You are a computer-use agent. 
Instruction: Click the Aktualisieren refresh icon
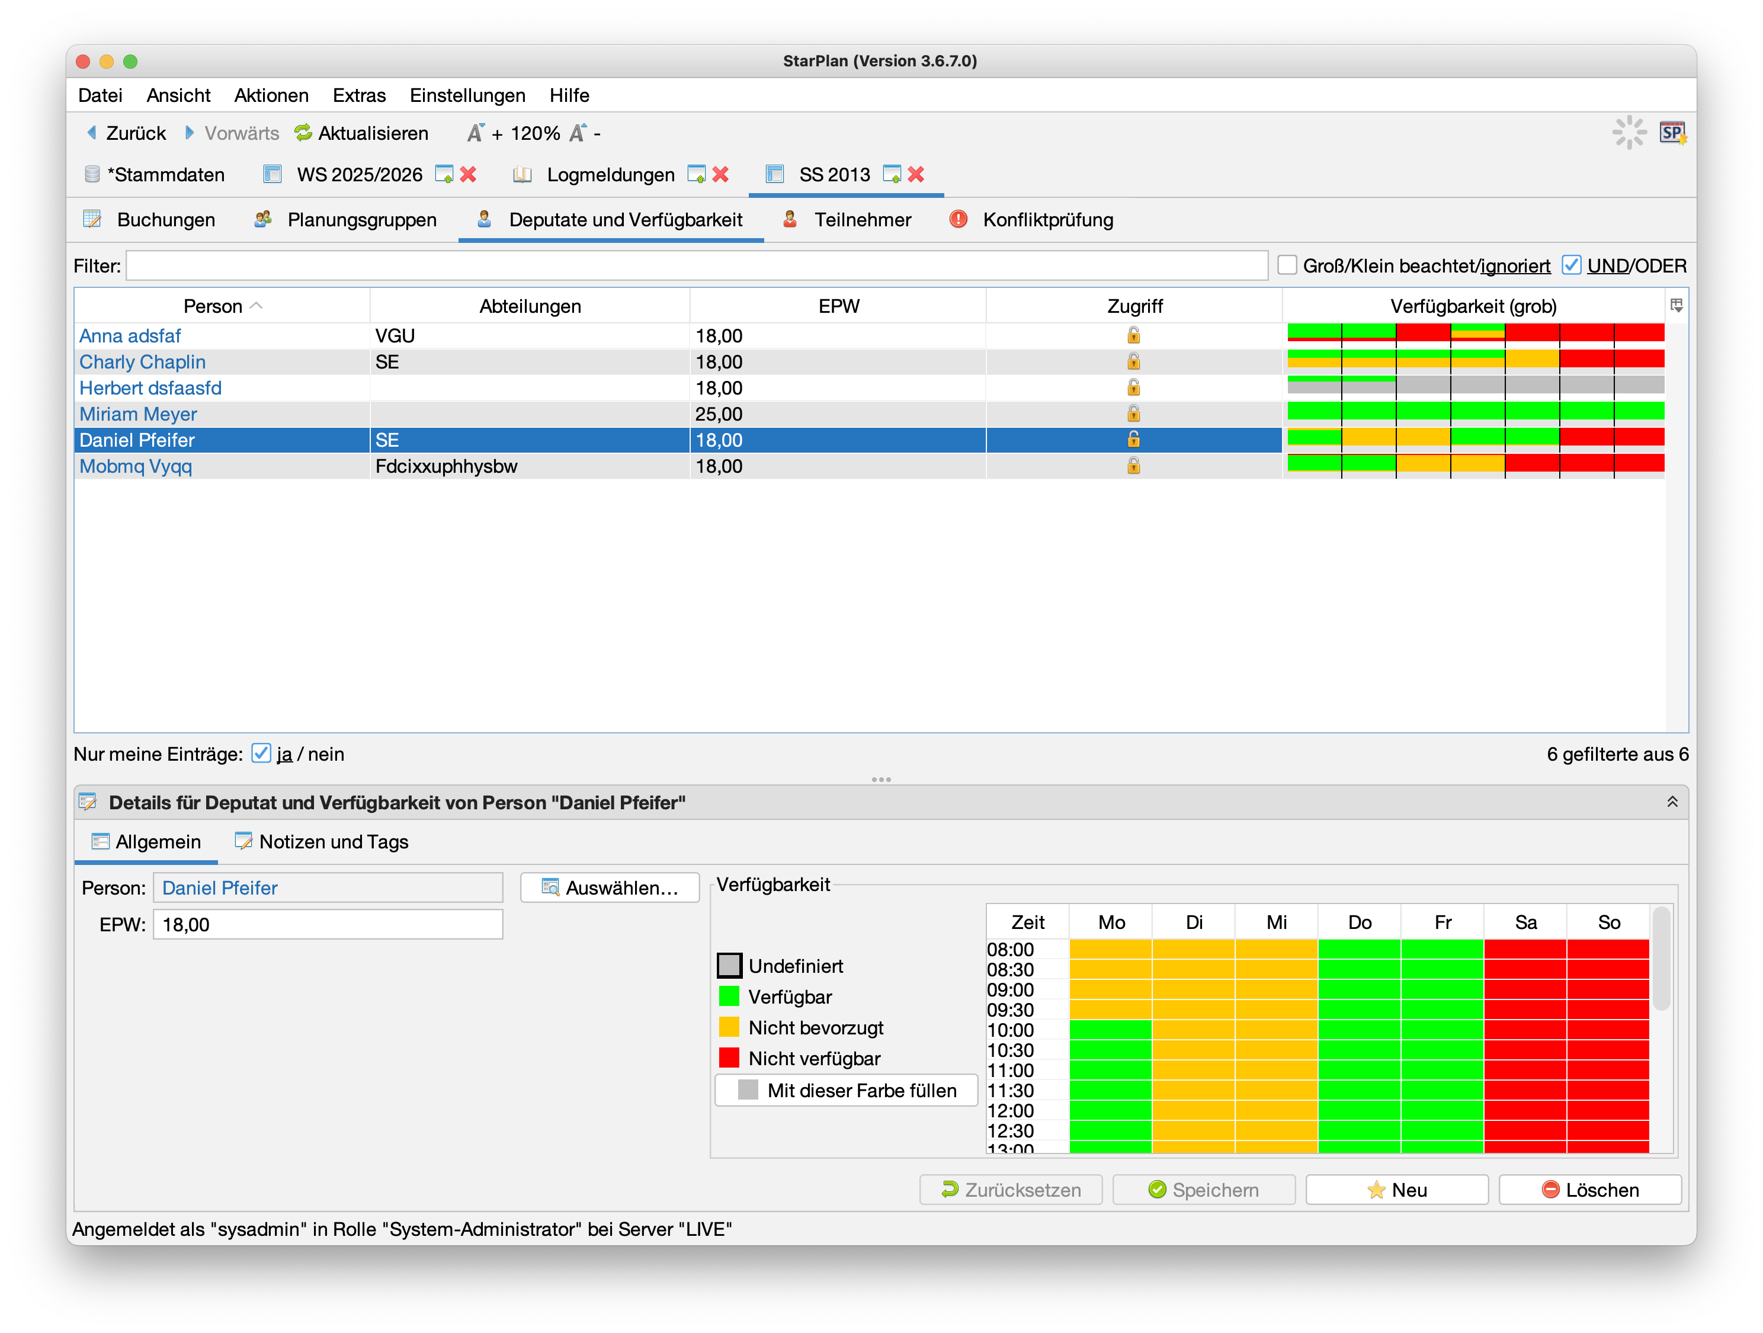pos(303,133)
